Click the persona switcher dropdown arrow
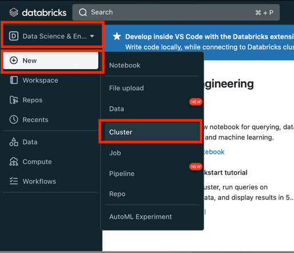294x253 pixels. [x=92, y=36]
